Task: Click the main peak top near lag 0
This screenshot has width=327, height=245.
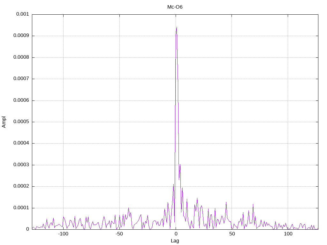Action: click(177, 27)
